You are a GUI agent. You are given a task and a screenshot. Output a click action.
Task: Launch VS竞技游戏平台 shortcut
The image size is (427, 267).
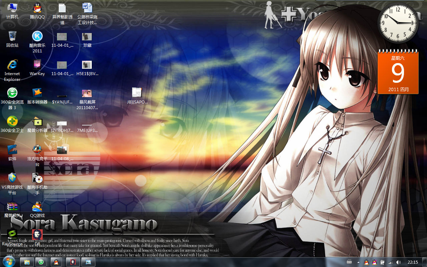[x=12, y=184]
